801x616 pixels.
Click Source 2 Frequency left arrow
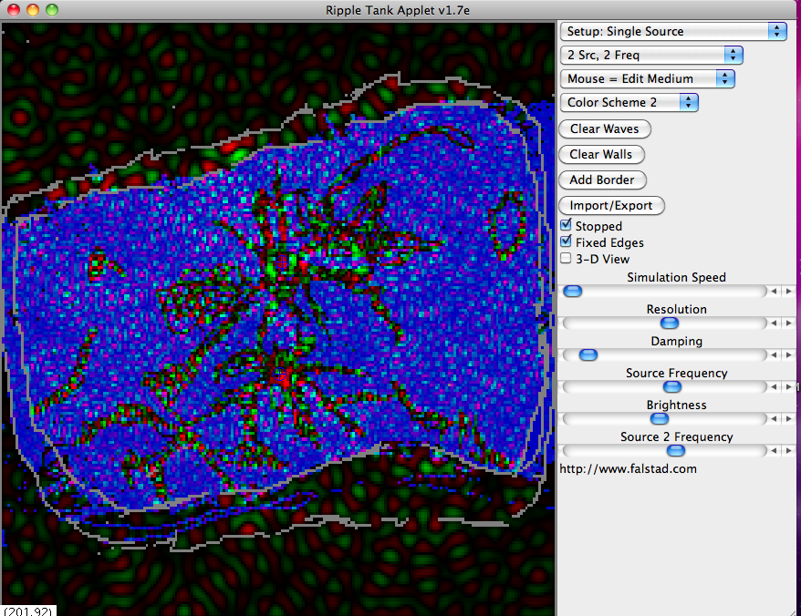(x=774, y=451)
